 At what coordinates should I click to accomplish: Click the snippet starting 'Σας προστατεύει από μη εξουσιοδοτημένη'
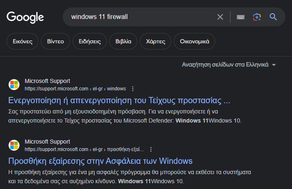tap(125, 116)
